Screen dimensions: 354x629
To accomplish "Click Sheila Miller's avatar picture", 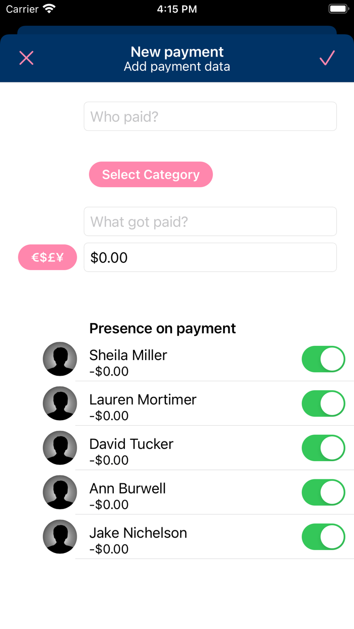I will pyautogui.click(x=60, y=359).
